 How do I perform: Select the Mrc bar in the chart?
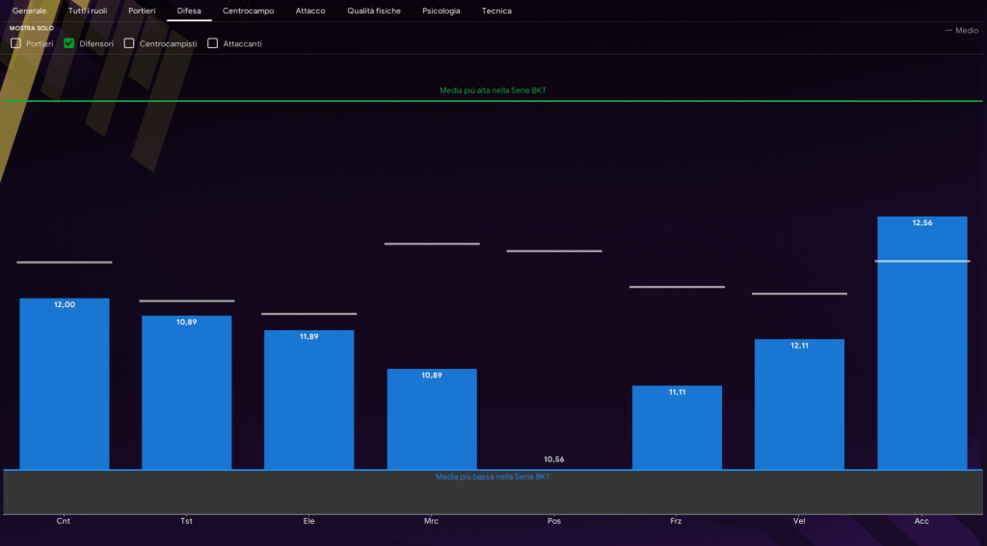(x=432, y=419)
